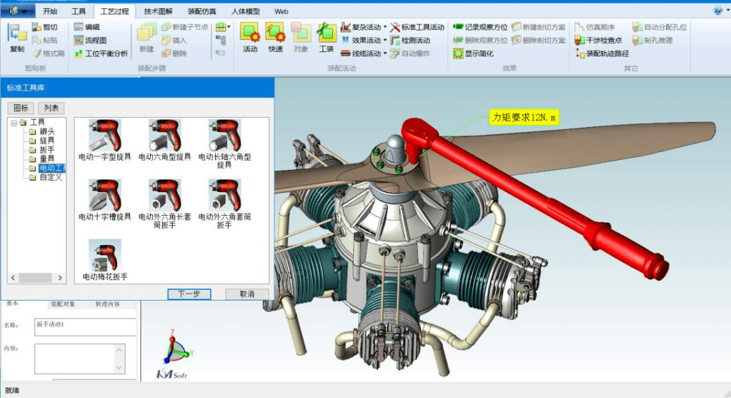Click the 下一步 next button
The width and height of the screenshot is (731, 398).
190,294
